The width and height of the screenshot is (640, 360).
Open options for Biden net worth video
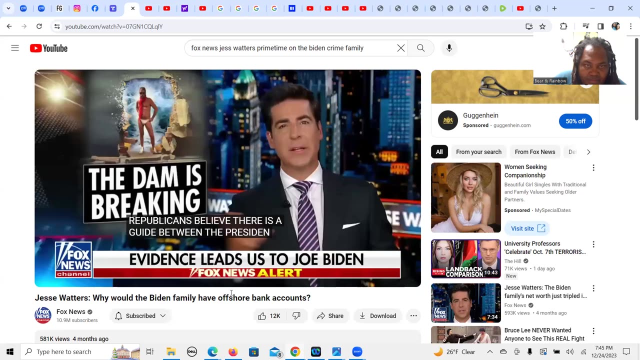[593, 288]
